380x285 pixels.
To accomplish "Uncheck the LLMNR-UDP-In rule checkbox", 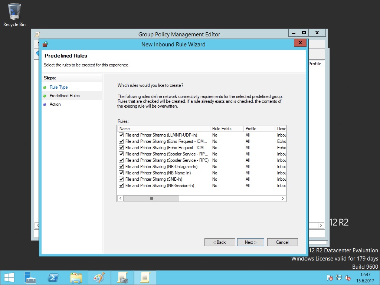I will point(121,135).
